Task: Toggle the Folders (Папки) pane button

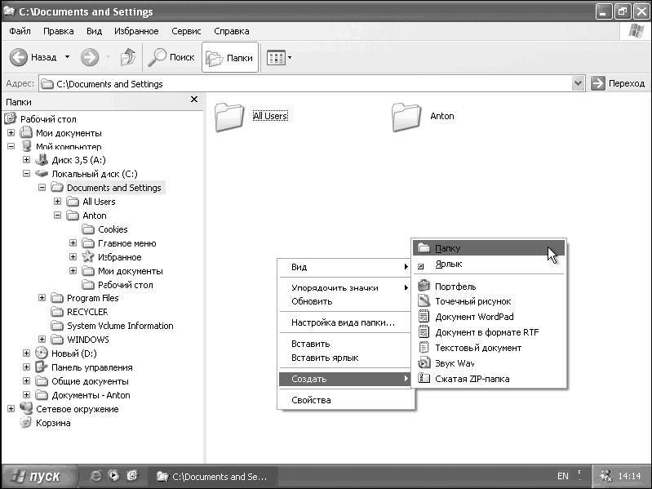Action: tap(230, 57)
